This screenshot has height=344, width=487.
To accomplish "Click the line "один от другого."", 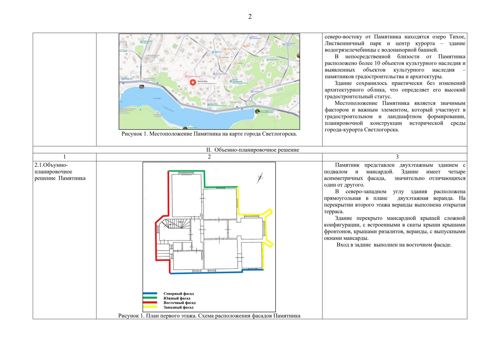I will point(344,185).
